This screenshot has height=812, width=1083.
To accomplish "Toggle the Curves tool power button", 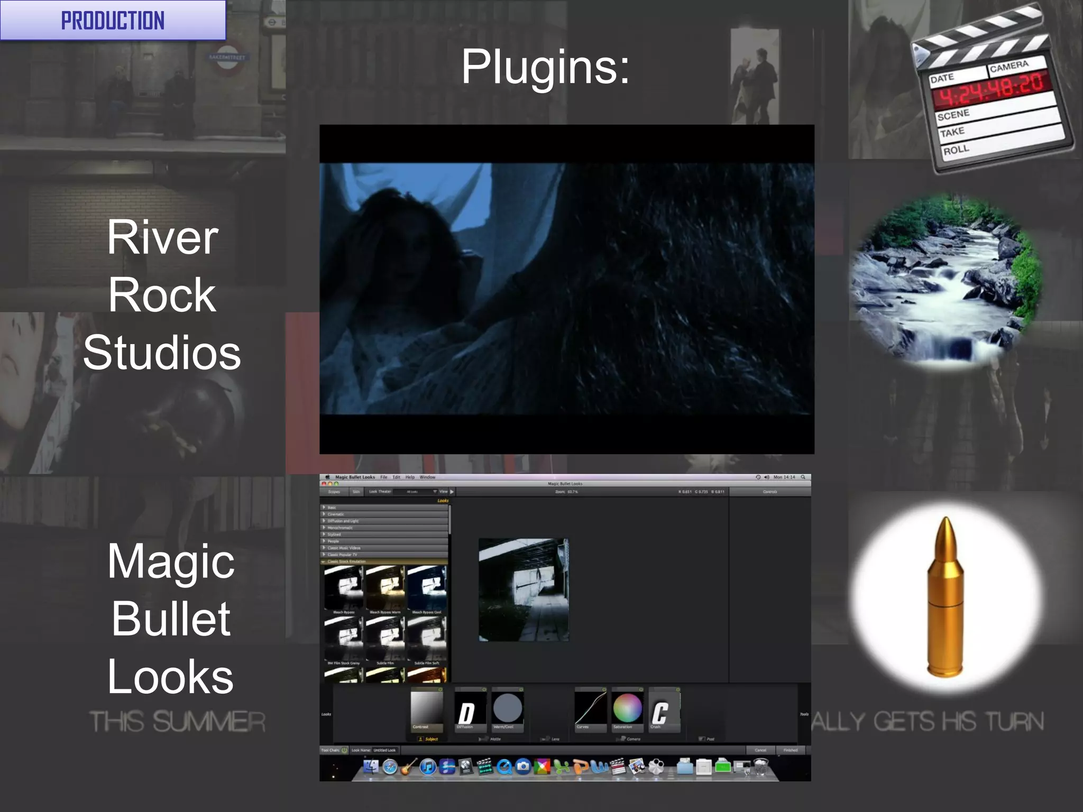I will (604, 689).
